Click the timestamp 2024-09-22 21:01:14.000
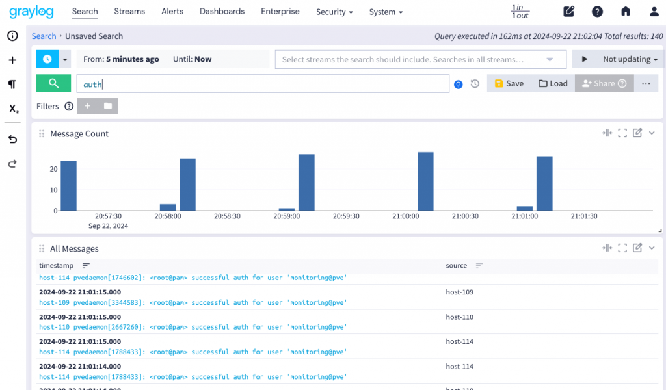 coord(80,366)
